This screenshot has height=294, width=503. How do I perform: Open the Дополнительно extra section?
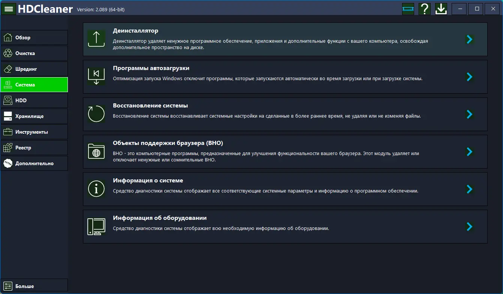pyautogui.click(x=34, y=163)
